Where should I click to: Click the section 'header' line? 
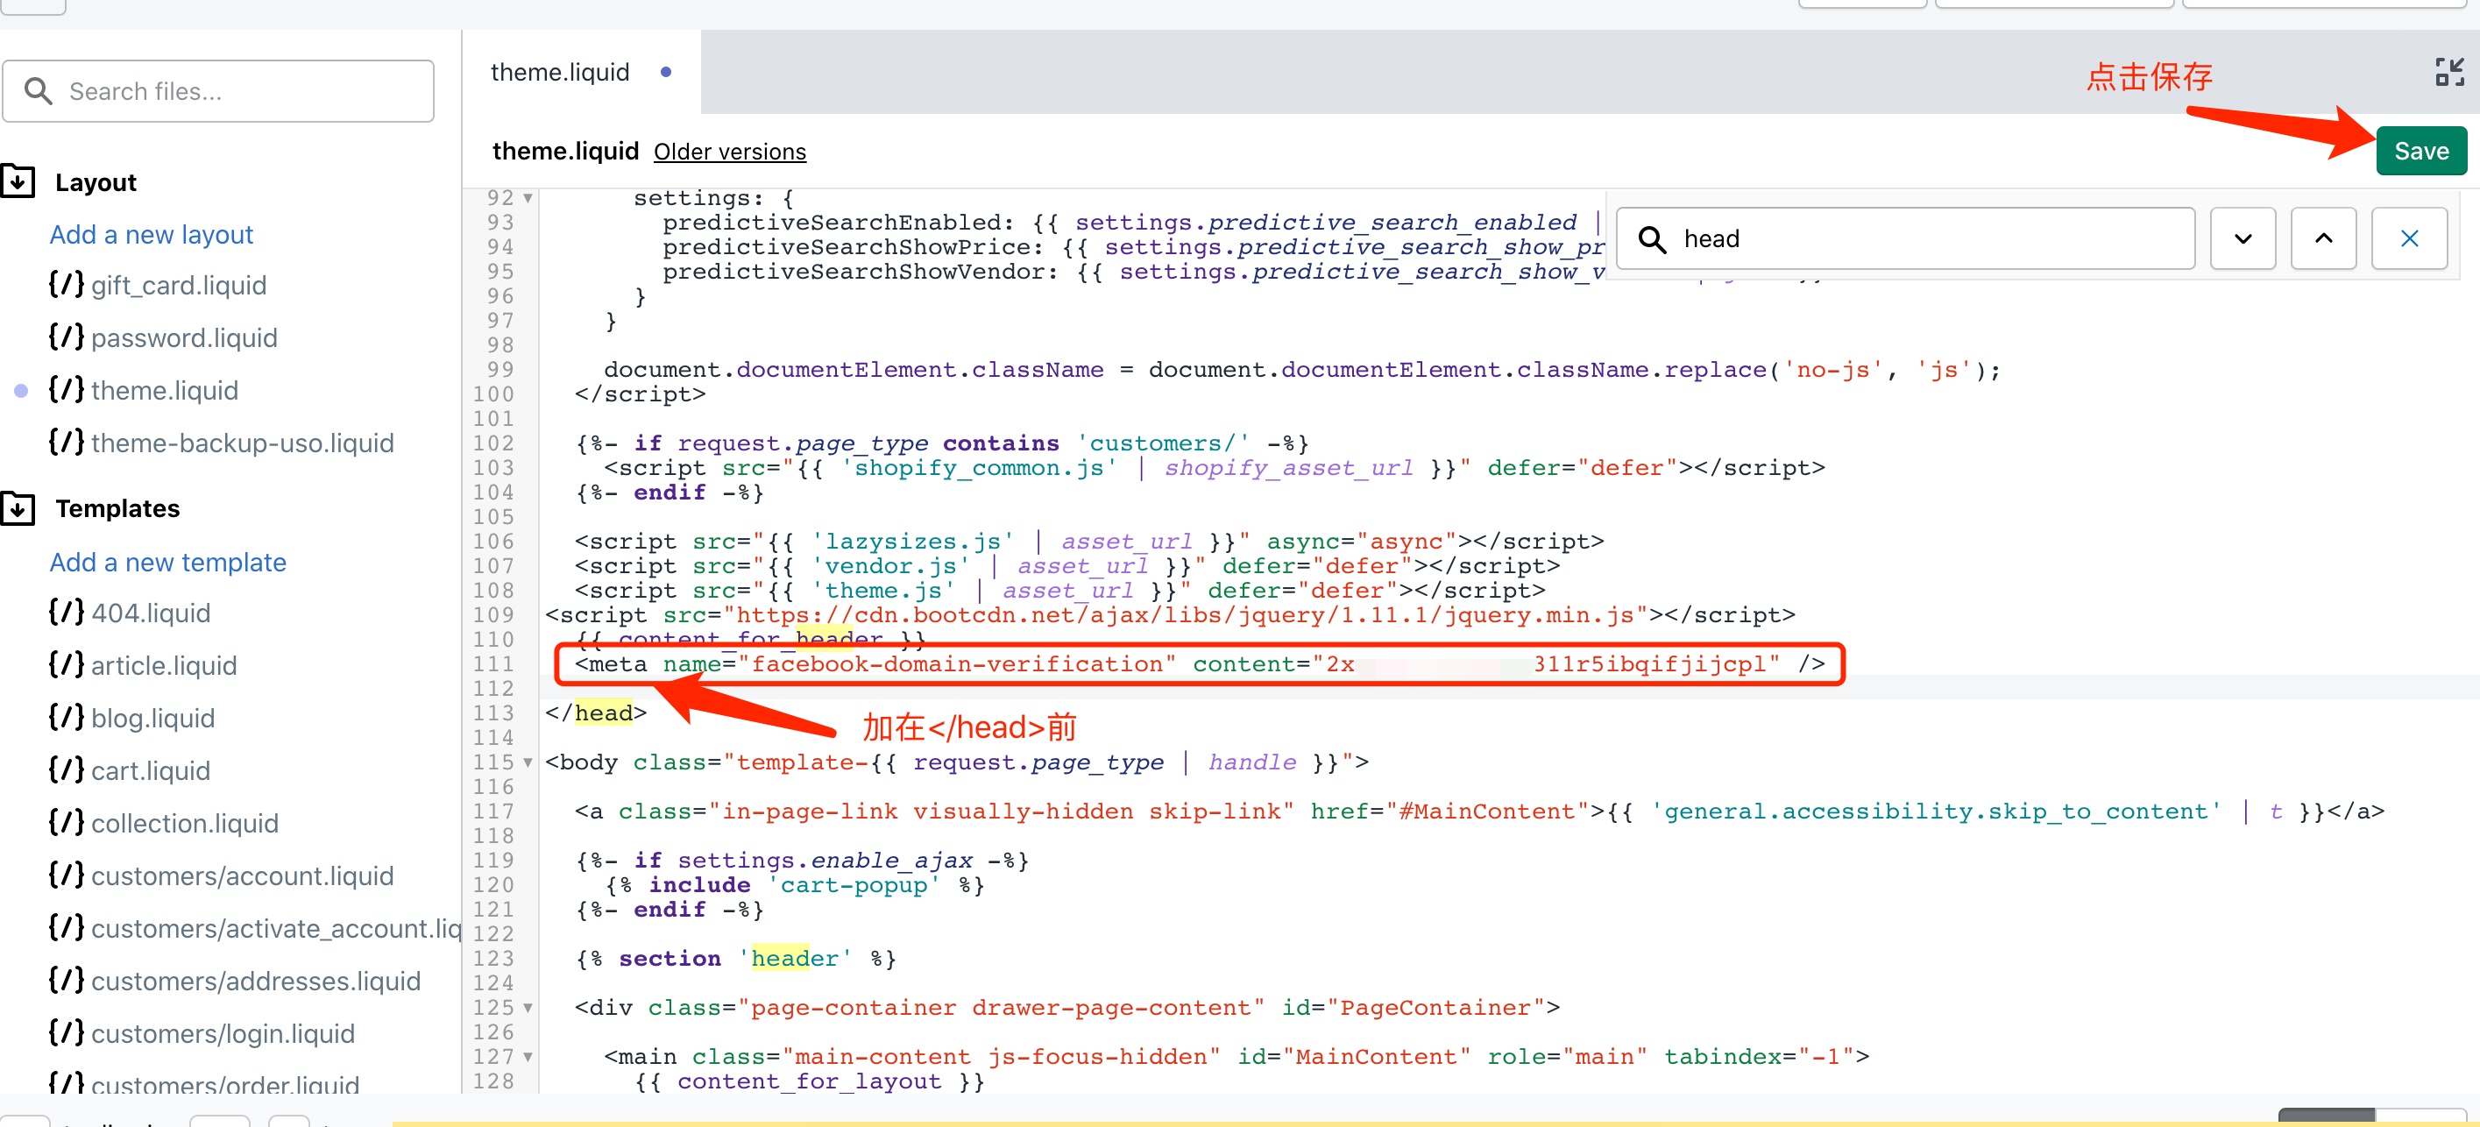(x=735, y=959)
